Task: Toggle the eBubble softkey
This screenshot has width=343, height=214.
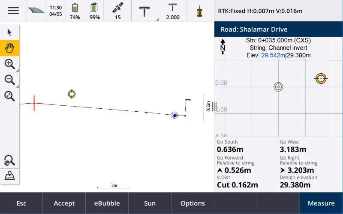Action: (107, 203)
